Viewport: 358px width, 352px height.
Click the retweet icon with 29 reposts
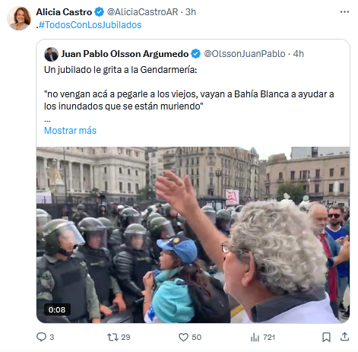(x=112, y=338)
